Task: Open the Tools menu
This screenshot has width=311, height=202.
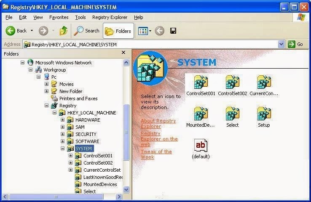Action: coord(80,17)
